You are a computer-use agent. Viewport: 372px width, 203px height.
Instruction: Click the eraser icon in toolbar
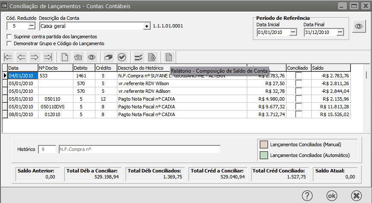[108, 57]
